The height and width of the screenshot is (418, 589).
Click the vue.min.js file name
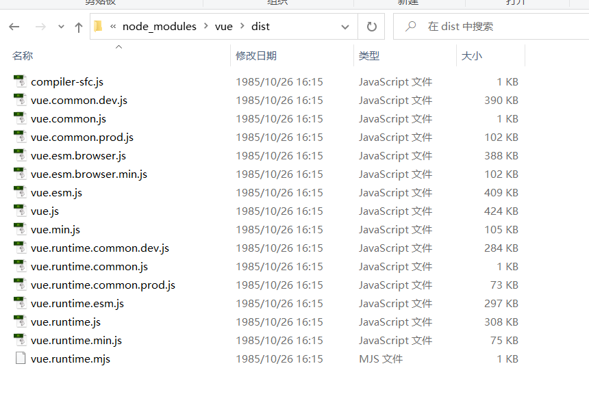point(55,230)
